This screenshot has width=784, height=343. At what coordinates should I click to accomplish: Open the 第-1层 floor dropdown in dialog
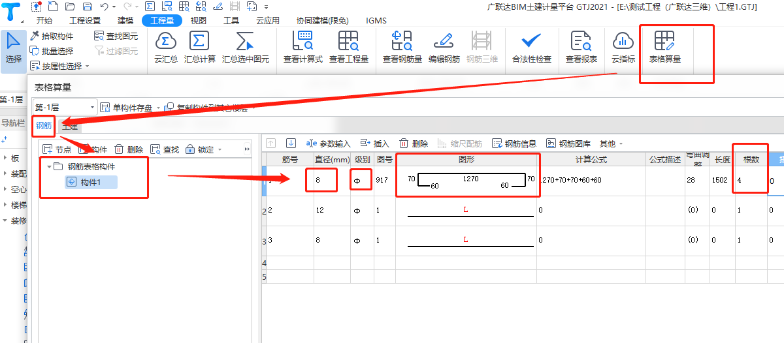(65, 107)
